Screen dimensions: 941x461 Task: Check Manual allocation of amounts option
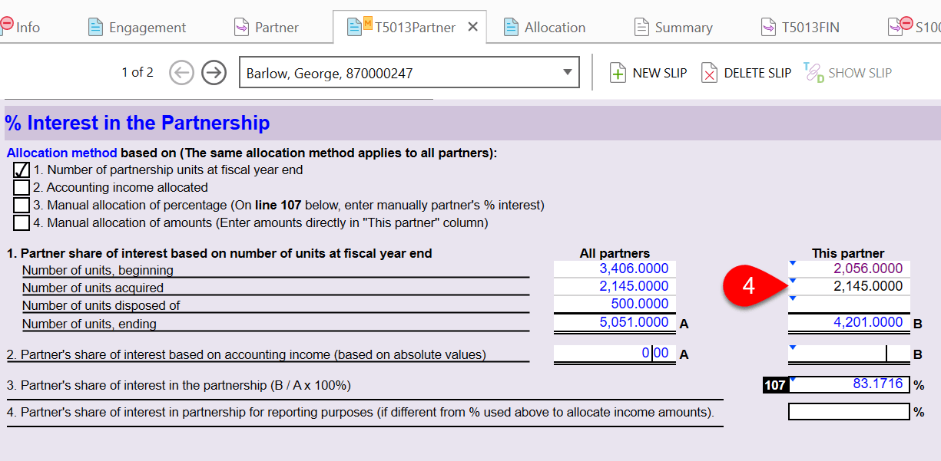(x=22, y=222)
